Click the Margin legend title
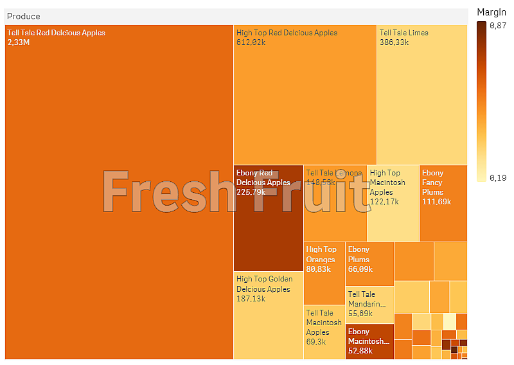Viewport: 514px width, 365px height. 492,12
